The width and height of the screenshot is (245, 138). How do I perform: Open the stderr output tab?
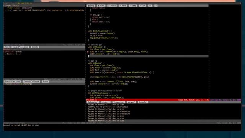(x=106, y=102)
